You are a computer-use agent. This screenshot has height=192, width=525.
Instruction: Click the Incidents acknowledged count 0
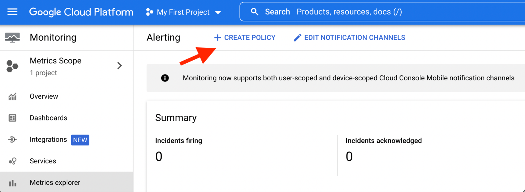(x=349, y=157)
